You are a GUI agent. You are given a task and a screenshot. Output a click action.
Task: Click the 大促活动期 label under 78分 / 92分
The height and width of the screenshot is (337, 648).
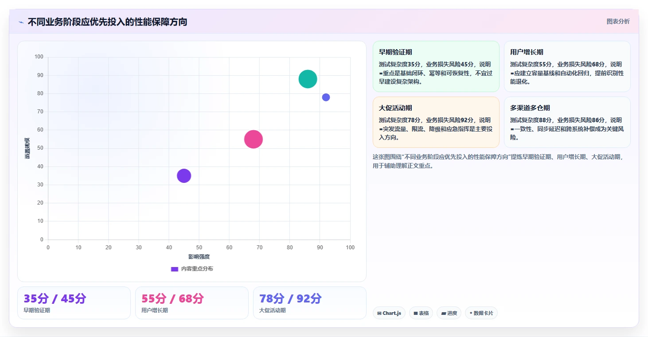click(273, 310)
